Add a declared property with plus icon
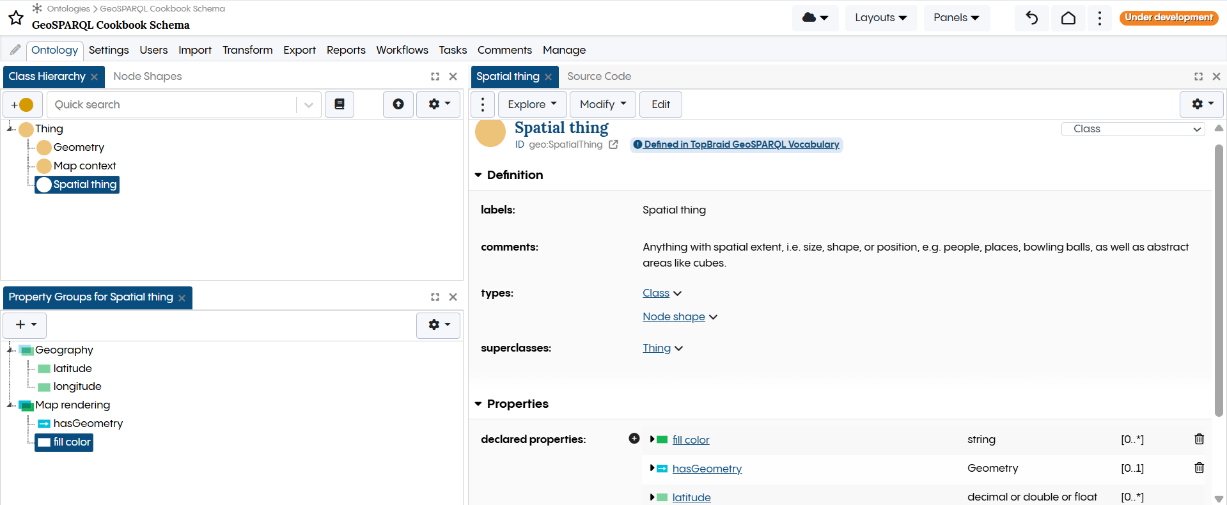1227x505 pixels. tap(634, 439)
